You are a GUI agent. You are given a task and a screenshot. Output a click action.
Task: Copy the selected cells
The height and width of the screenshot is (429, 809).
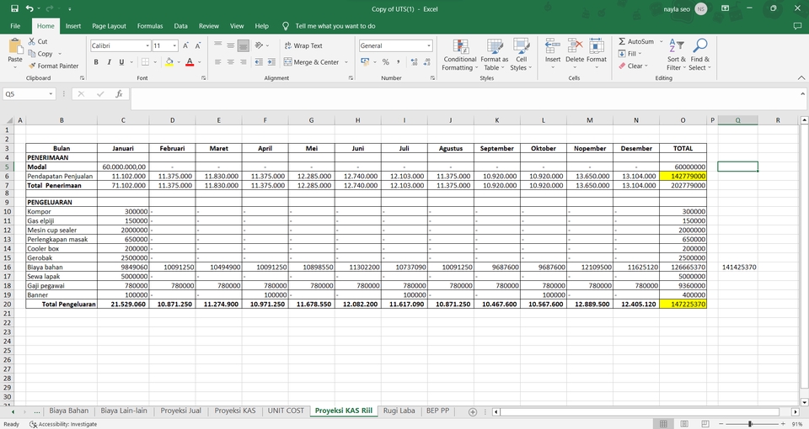(x=40, y=54)
